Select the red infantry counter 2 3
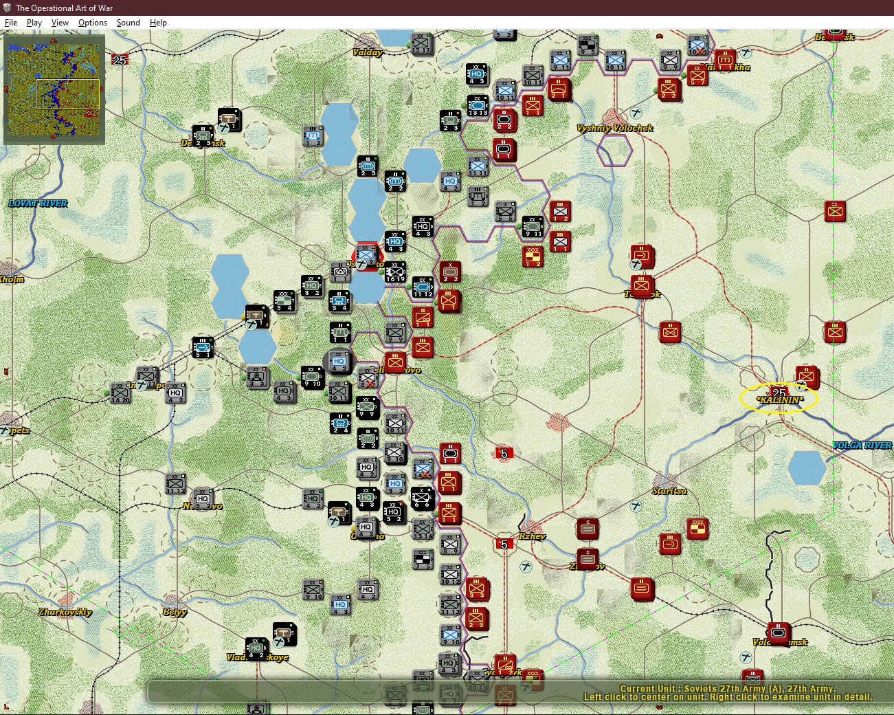This screenshot has width=894, height=715. pos(476,618)
